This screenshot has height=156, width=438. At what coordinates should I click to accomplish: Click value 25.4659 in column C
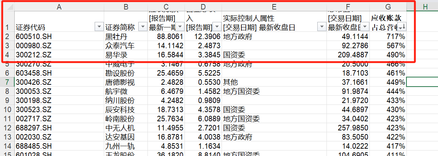[x=166, y=73]
